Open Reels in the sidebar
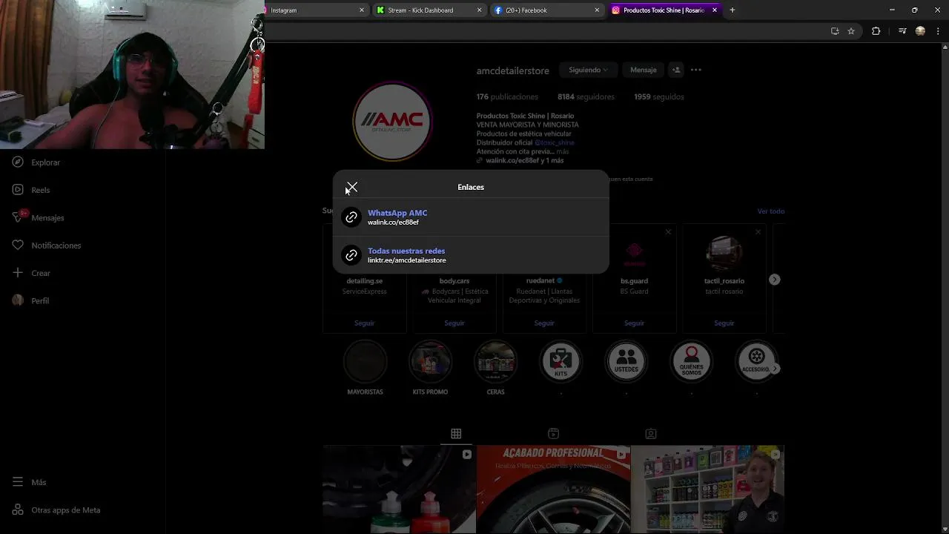The width and height of the screenshot is (949, 534). (x=32, y=190)
